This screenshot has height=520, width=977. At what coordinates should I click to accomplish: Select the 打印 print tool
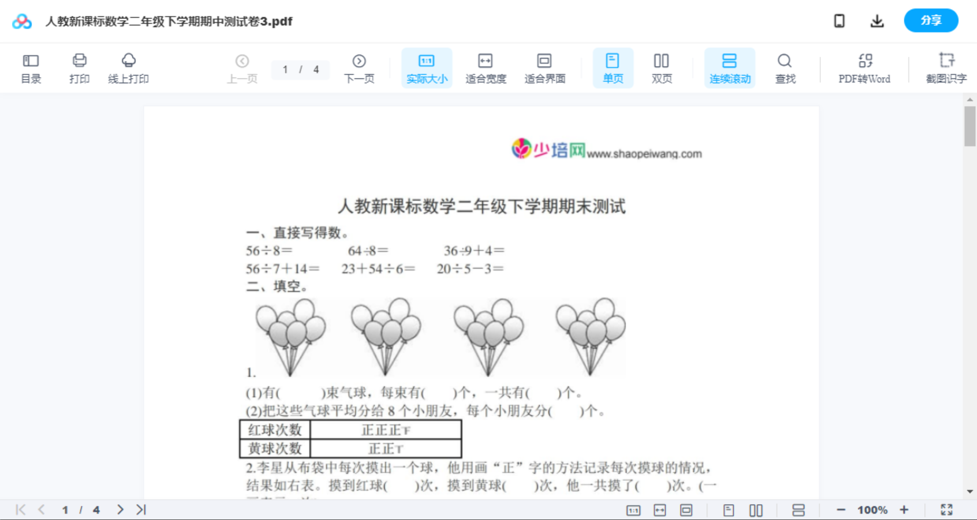(x=79, y=67)
